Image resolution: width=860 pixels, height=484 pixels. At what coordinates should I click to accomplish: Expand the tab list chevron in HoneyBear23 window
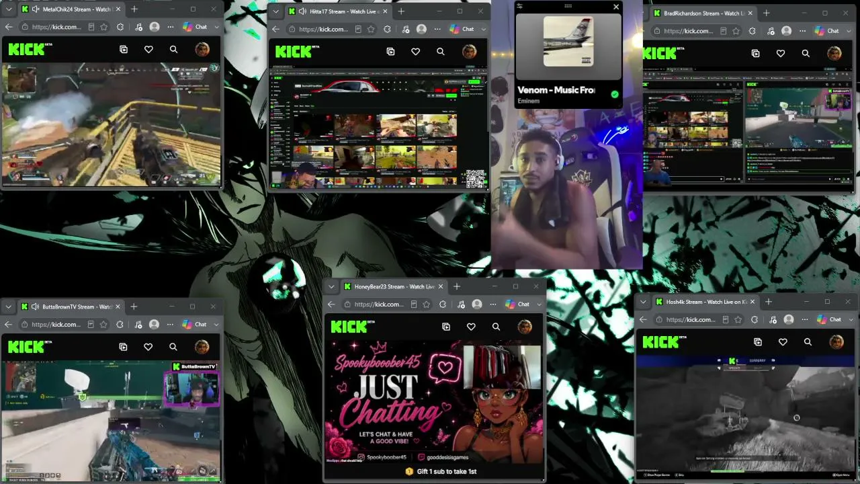click(x=331, y=286)
